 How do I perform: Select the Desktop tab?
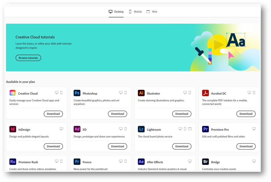click(116, 12)
